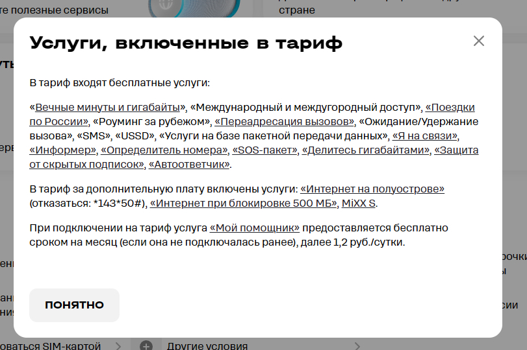
Task: Follow the «SOS-пакет» link
Action: point(265,150)
